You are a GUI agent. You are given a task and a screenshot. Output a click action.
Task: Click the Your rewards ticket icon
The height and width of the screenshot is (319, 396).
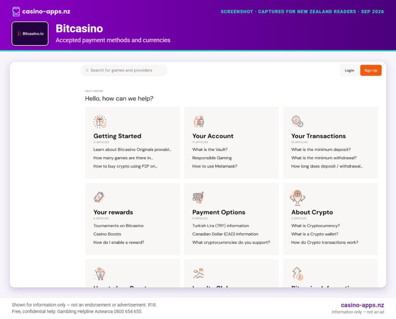coord(99,197)
